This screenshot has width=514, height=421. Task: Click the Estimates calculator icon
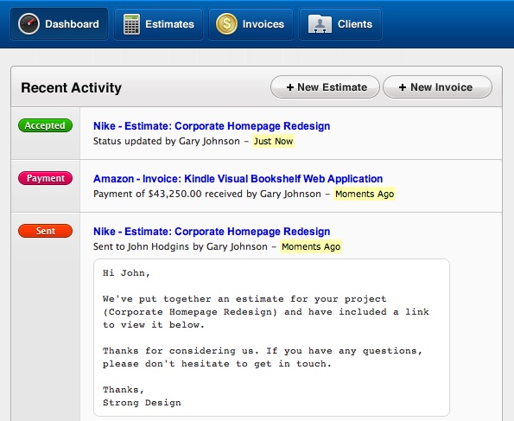point(131,24)
